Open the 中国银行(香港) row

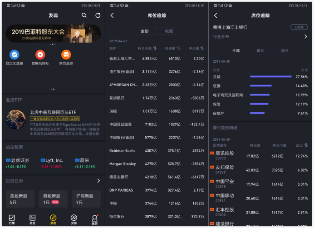157,137
